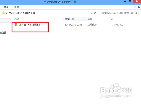This screenshot has height=104, width=141.
Task: Sort files by the 修改日期 column
Action: tap(69, 19)
